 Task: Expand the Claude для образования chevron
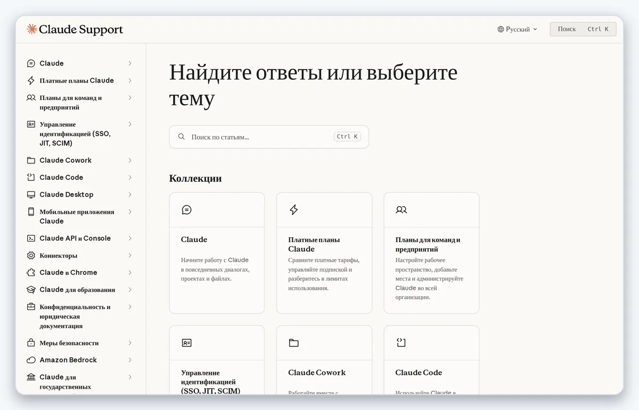click(x=130, y=290)
